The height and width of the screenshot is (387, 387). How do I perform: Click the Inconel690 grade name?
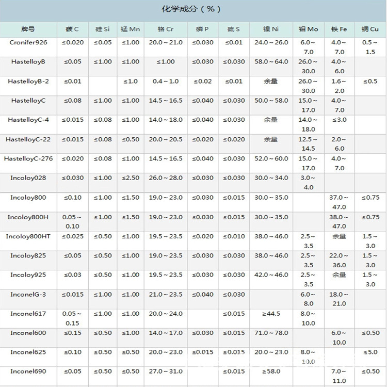28,372
